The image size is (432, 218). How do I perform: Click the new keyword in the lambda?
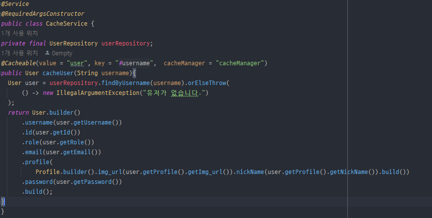[x=48, y=93]
